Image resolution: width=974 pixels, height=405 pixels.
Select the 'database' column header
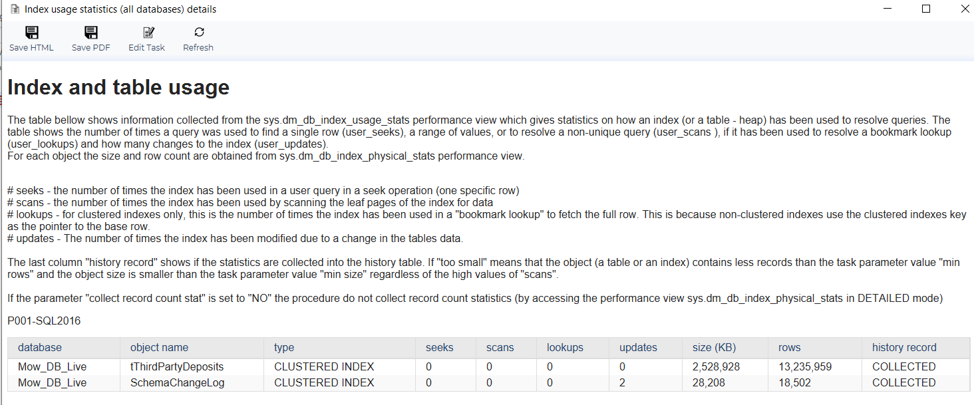click(40, 347)
